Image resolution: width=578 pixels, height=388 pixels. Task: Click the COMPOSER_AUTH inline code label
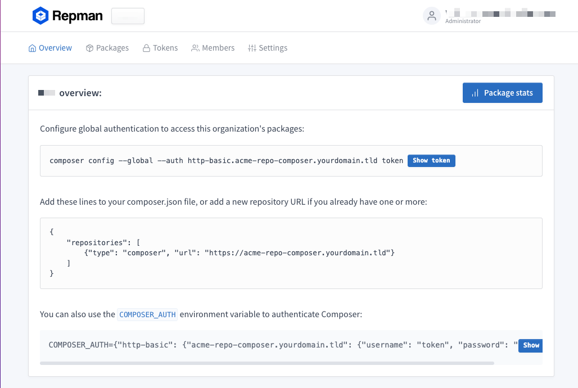pos(147,314)
